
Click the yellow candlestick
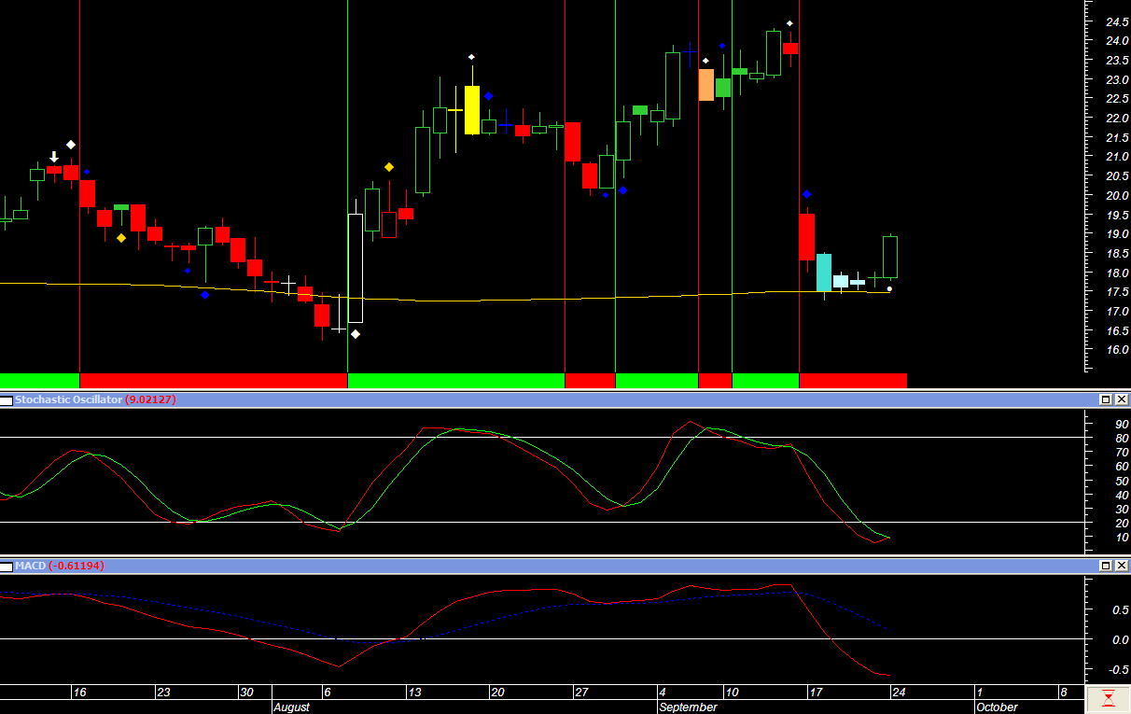471,110
